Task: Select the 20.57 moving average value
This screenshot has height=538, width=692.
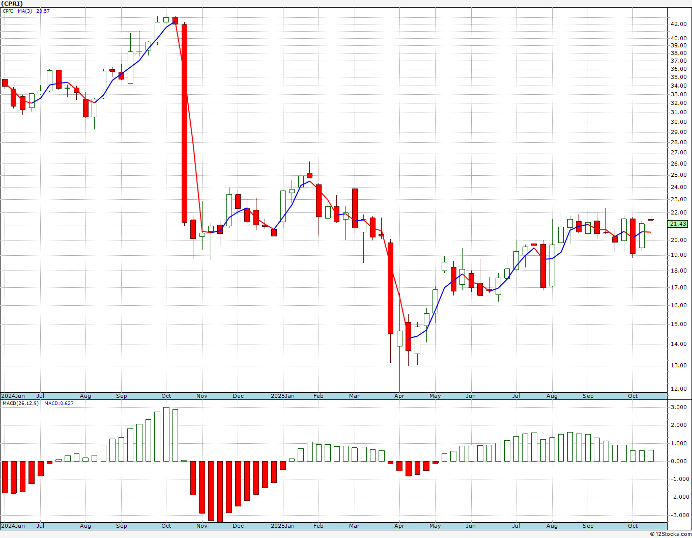Action: click(43, 11)
